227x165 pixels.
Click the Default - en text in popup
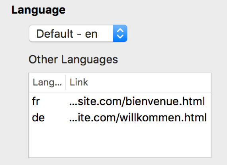tap(67, 34)
